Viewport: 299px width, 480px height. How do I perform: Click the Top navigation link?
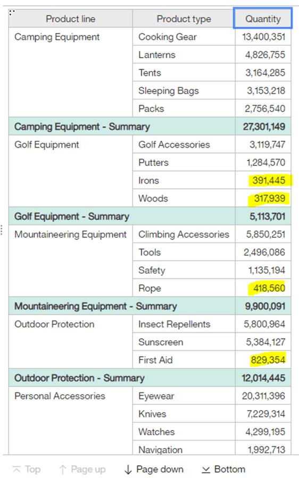tap(32, 469)
